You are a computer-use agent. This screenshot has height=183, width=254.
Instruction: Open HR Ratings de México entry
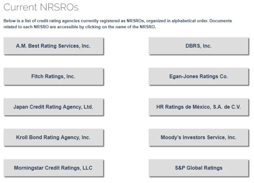tap(198, 107)
